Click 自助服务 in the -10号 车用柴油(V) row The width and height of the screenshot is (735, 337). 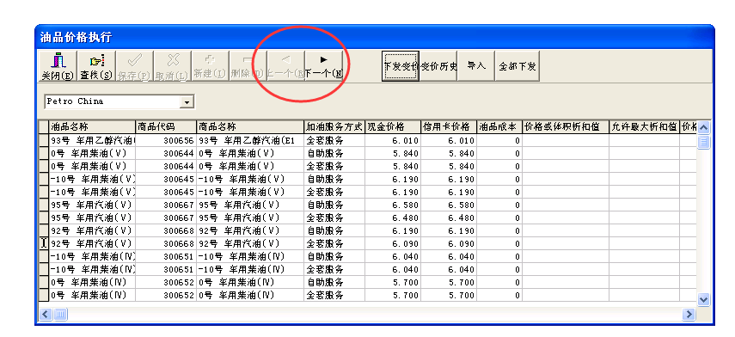[334, 179]
